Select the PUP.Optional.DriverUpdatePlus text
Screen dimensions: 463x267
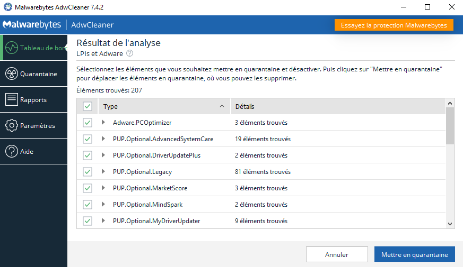[x=156, y=155]
